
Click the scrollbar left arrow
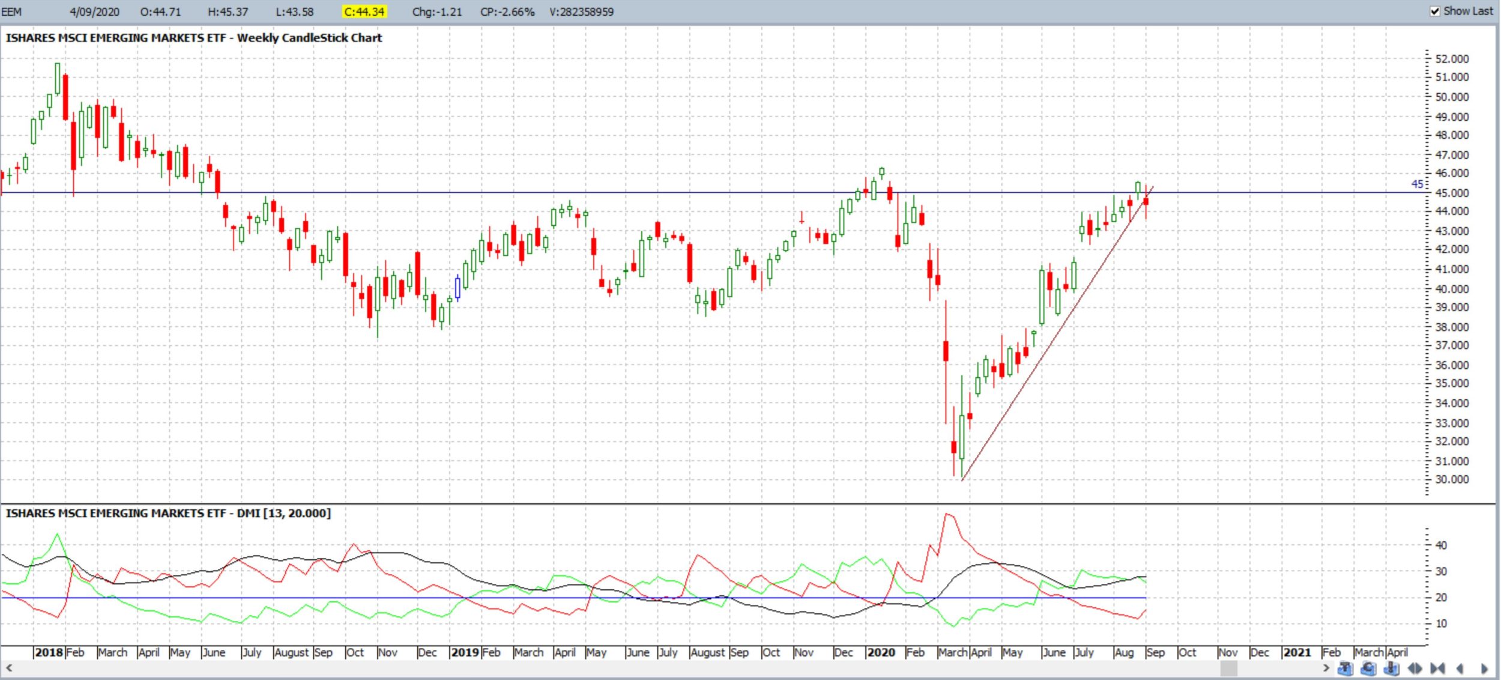8,668
